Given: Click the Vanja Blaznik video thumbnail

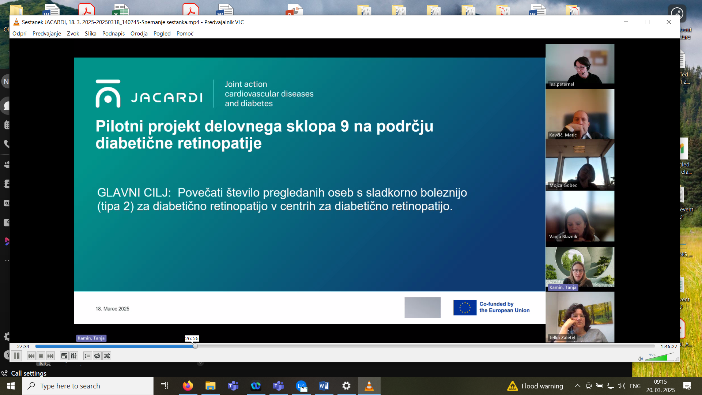Looking at the screenshot, I should [580, 216].
